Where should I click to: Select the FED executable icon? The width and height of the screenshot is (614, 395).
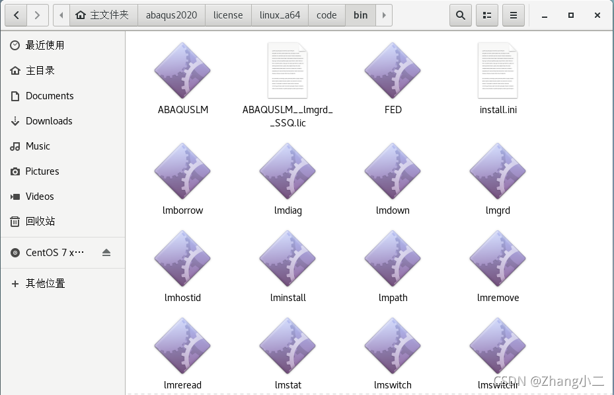coord(393,71)
